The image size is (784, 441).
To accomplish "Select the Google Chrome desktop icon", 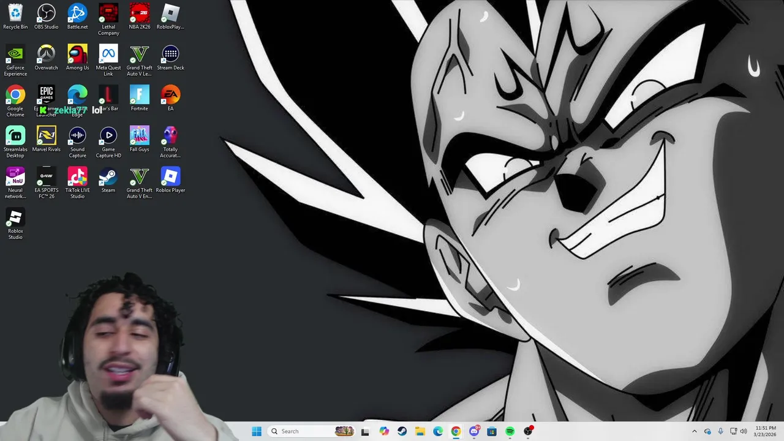I will tap(15, 101).
